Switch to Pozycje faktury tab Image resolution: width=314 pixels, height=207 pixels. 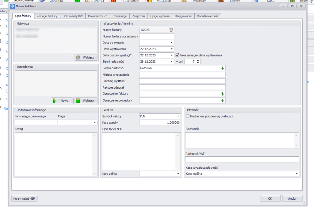47,16
